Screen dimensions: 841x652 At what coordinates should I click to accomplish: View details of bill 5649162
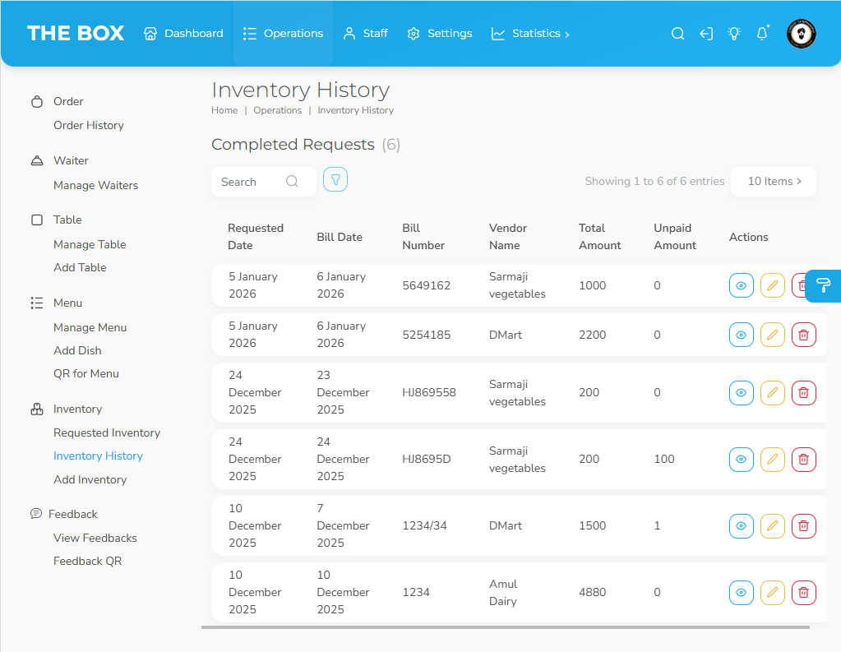(741, 285)
